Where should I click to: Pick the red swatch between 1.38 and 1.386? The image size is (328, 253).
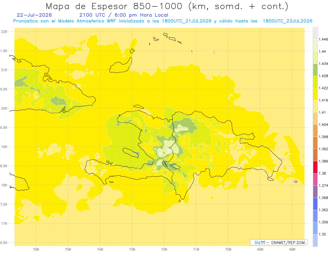tap(315, 167)
